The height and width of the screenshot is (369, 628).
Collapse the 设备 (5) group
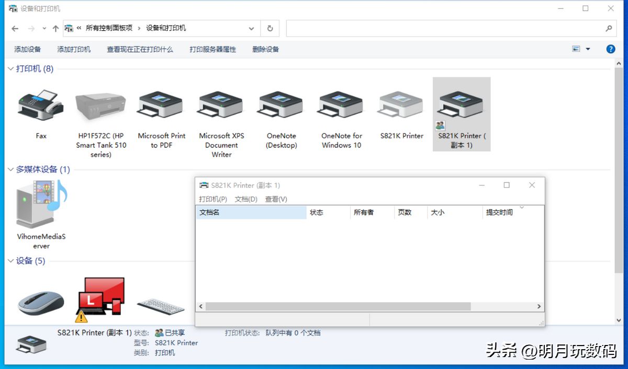coord(10,261)
